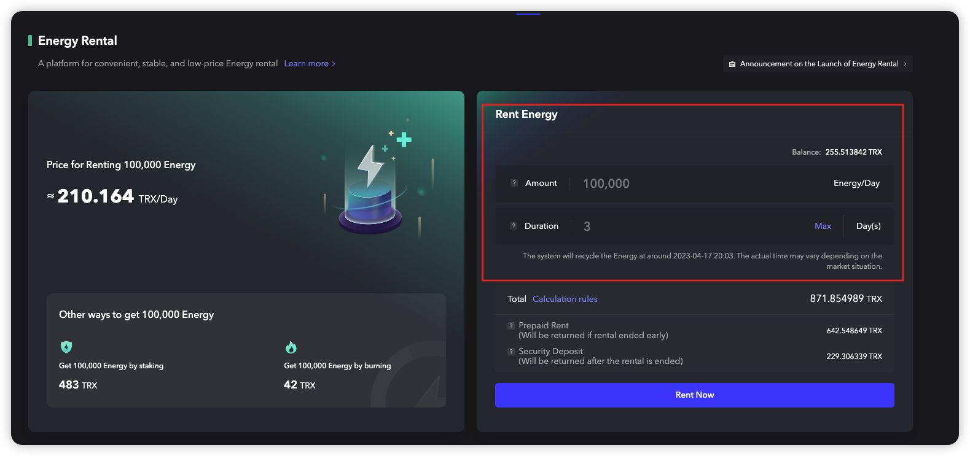Expand the announcement chevron arrow
Screen dimensions: 970x456
pos(905,64)
